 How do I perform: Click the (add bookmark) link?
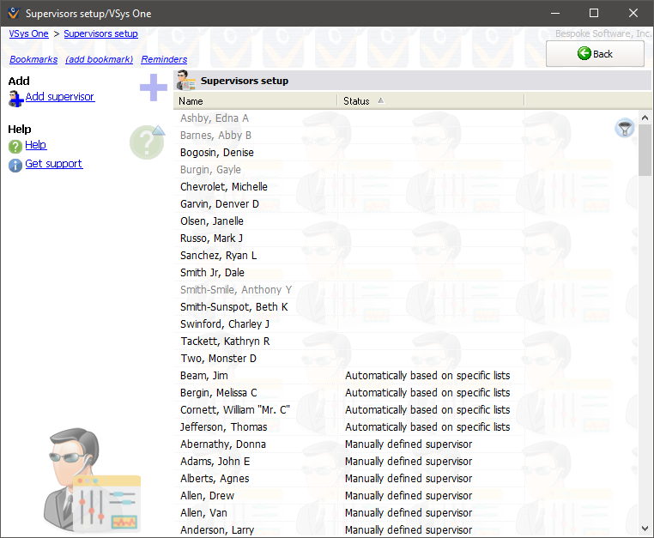coord(100,59)
